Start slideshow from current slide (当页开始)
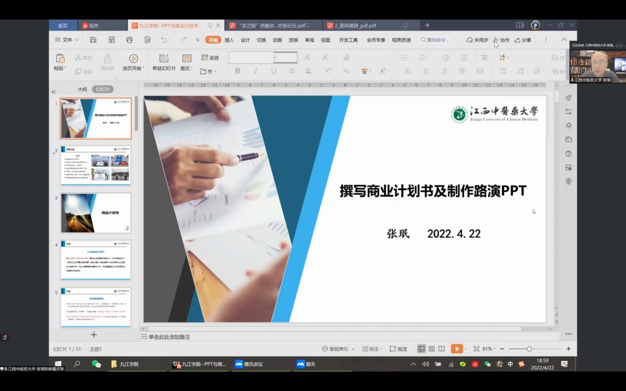The width and height of the screenshot is (626, 391). 133,59
